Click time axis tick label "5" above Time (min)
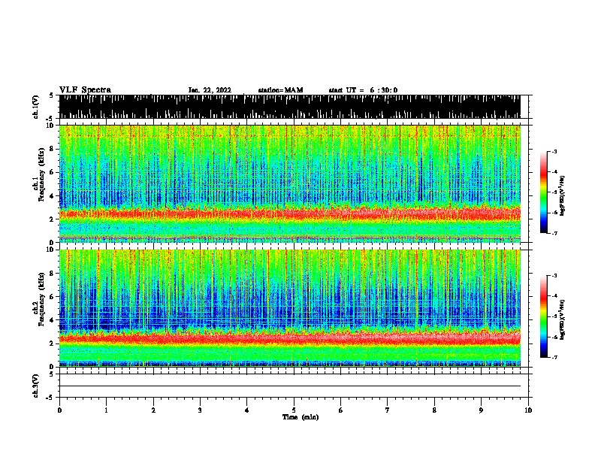Image resolution: width=595 pixels, height=460 pixels. point(294,410)
